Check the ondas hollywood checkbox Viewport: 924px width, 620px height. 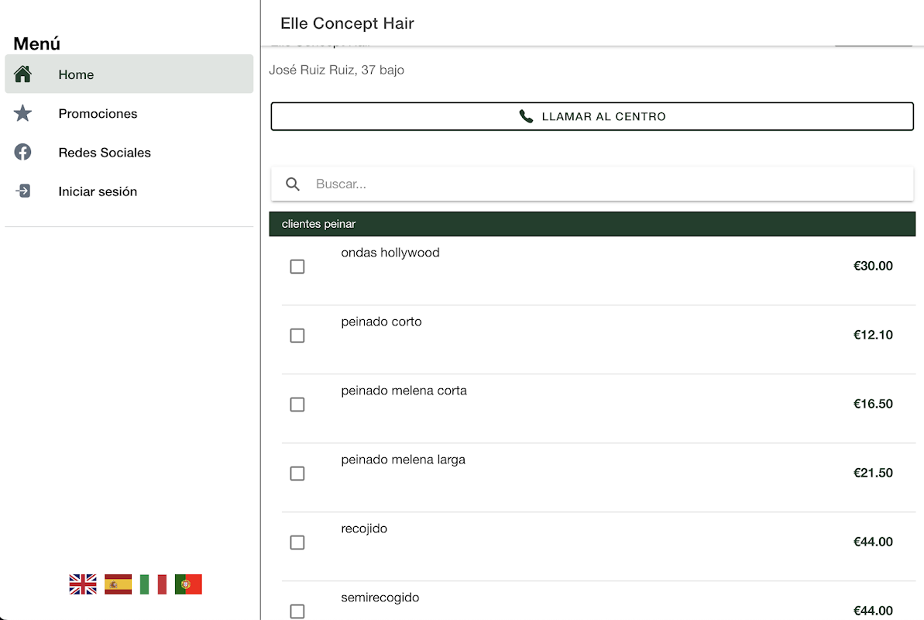pyautogui.click(x=297, y=267)
